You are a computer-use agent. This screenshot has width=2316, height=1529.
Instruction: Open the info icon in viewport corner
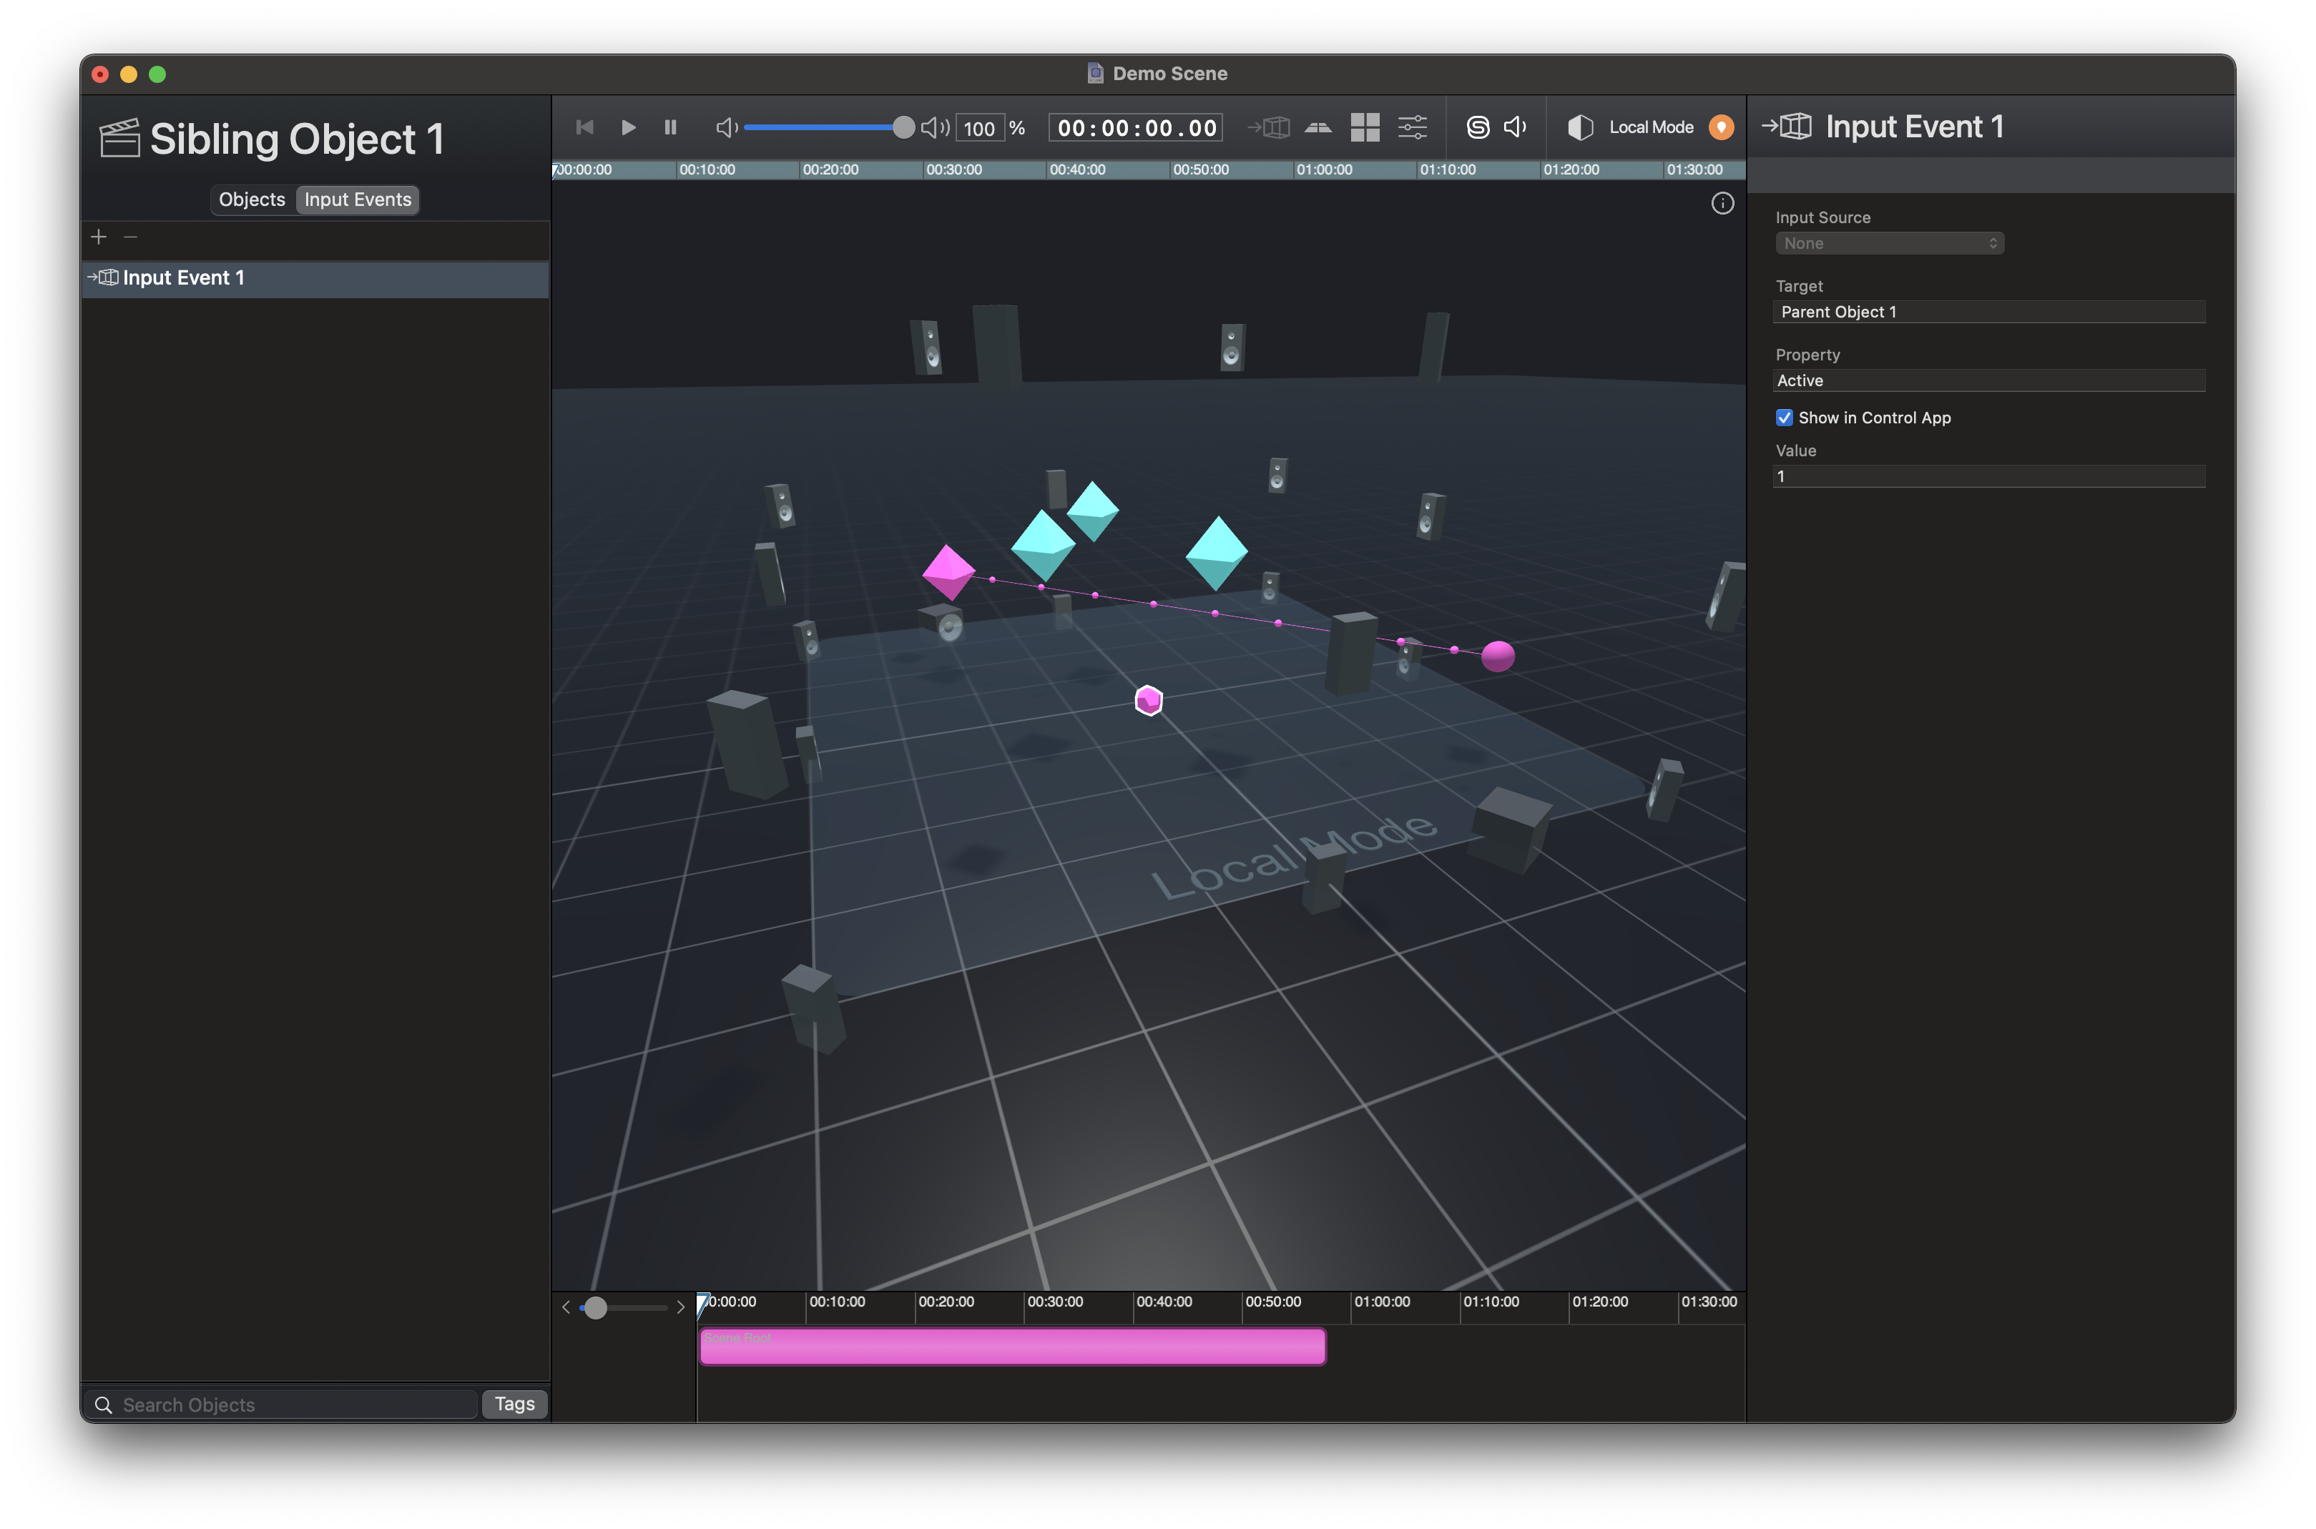[x=1722, y=203]
